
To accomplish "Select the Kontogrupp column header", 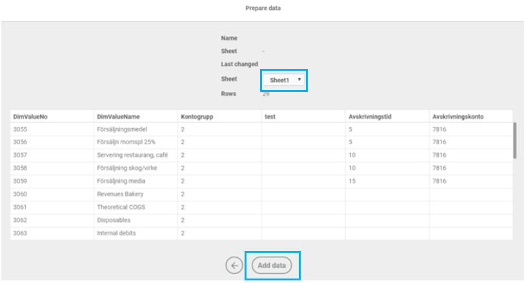I will click(x=197, y=116).
